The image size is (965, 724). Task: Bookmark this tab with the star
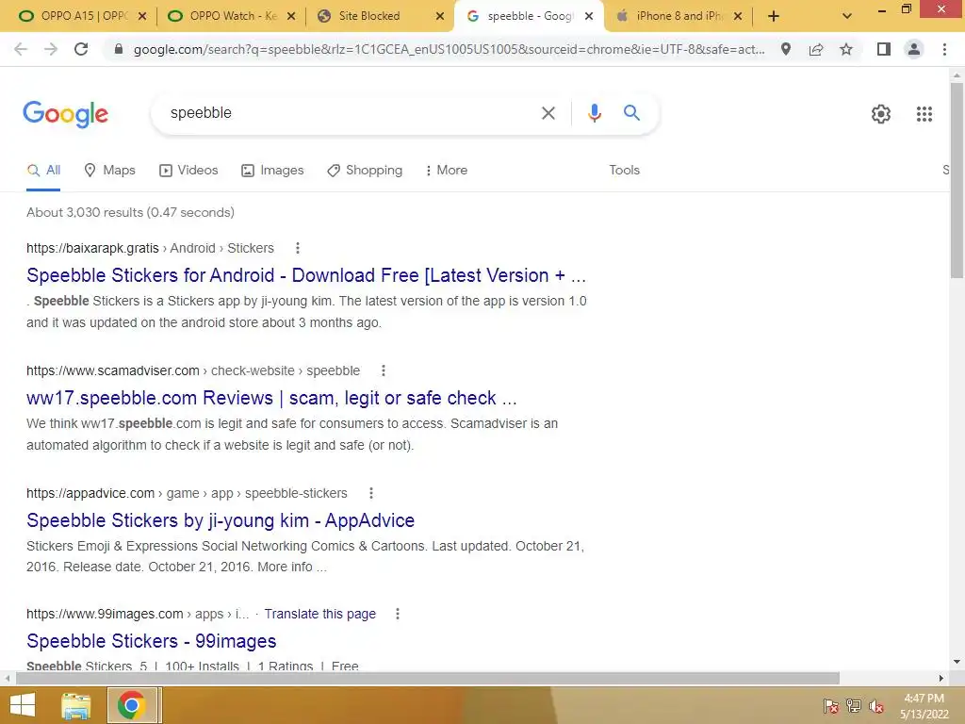(846, 49)
